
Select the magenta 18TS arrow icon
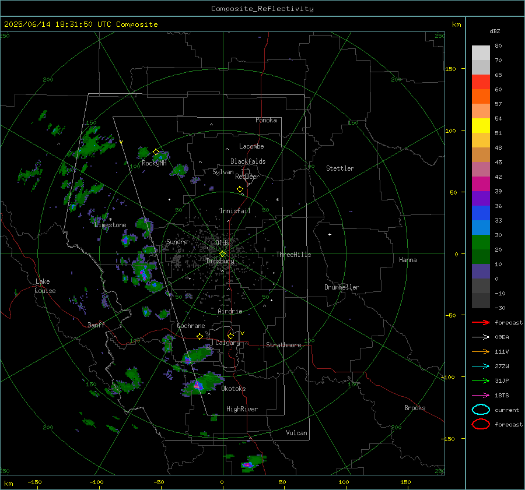(x=481, y=396)
